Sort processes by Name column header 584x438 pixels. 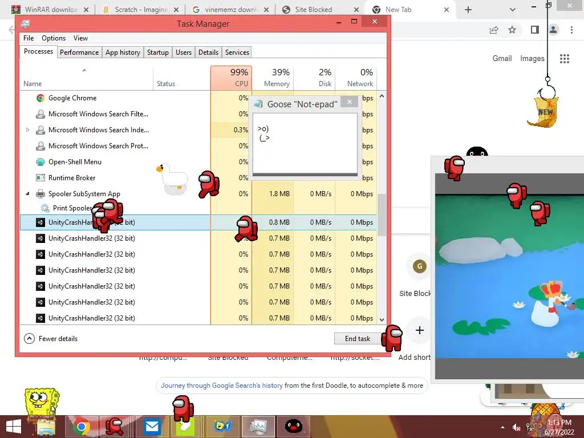pyautogui.click(x=86, y=78)
